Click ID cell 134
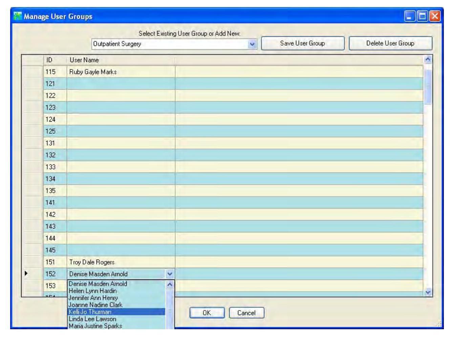The height and width of the screenshot is (338, 452). (x=55, y=179)
